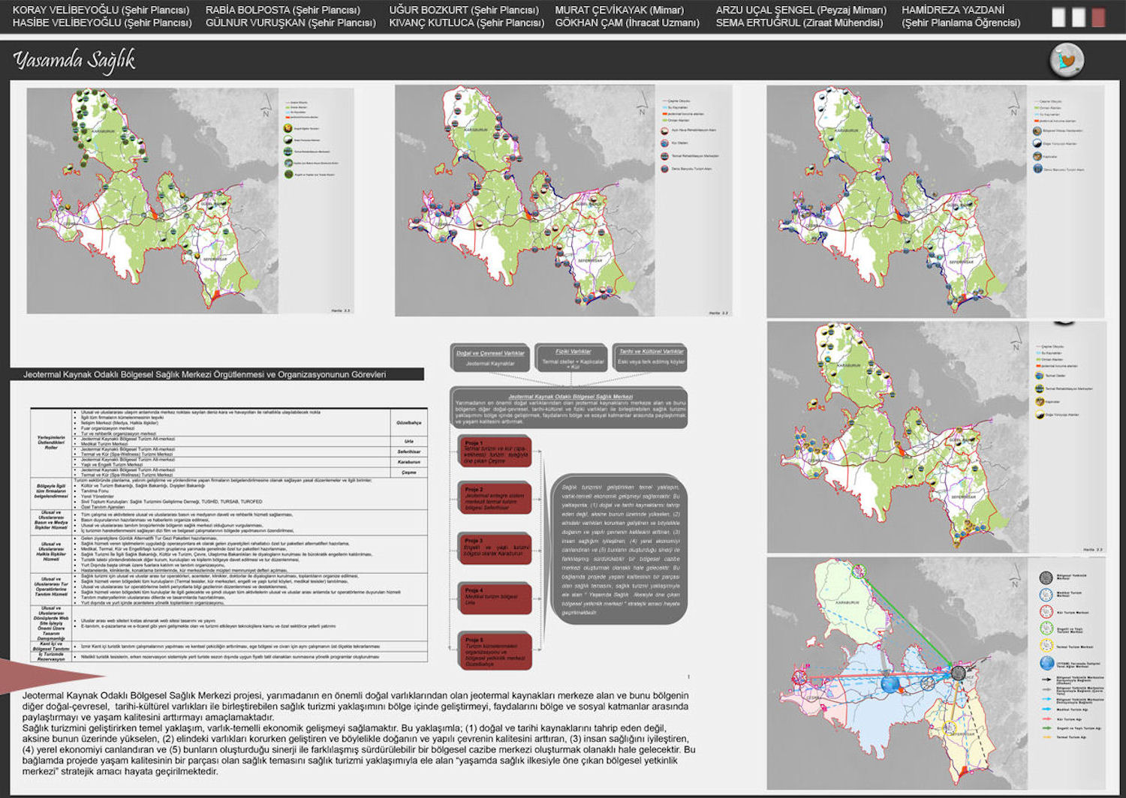The image size is (1126, 798).
Task: Click the Yaşamda Sağlık page title
Action: coord(74,60)
